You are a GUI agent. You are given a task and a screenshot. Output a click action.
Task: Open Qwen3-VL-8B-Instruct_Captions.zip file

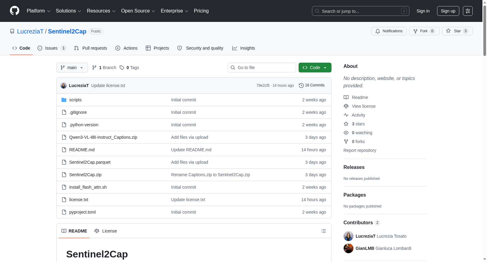click(103, 137)
